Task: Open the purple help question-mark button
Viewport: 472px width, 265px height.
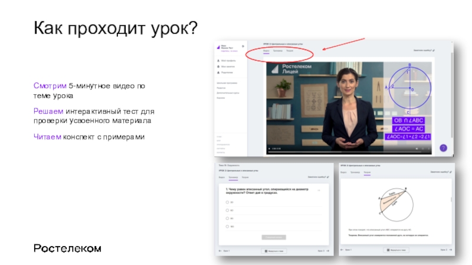Action: (444, 148)
